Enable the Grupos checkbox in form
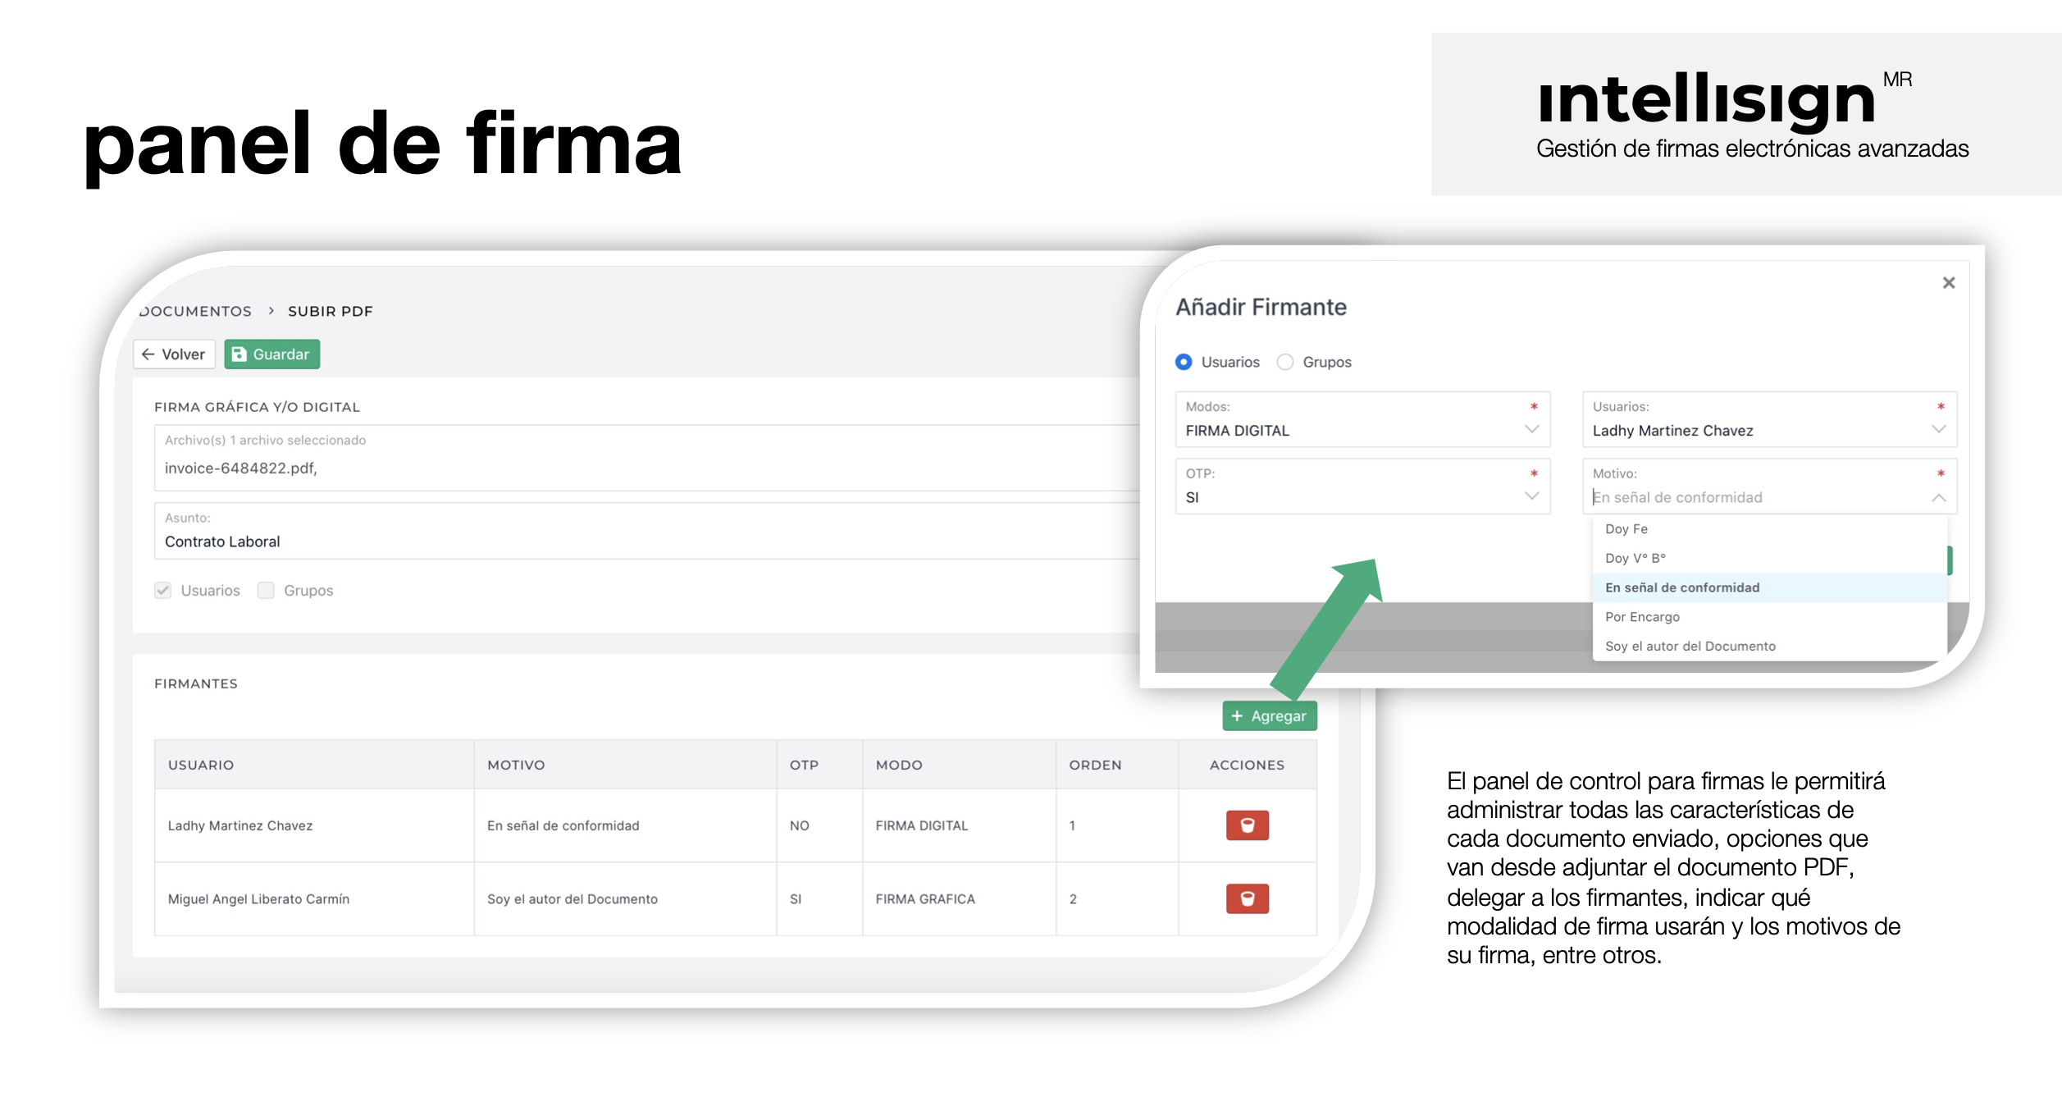The width and height of the screenshot is (2062, 1106). 266,590
